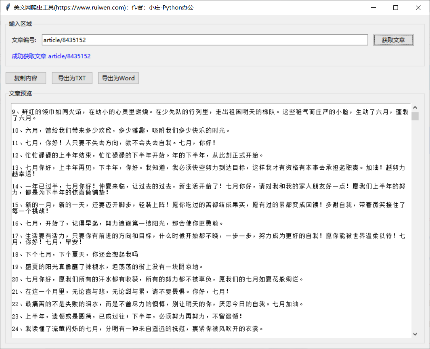Click the blue 成功获取文章 article/8435152 link
430x349 pixels.
pyautogui.click(x=50, y=56)
